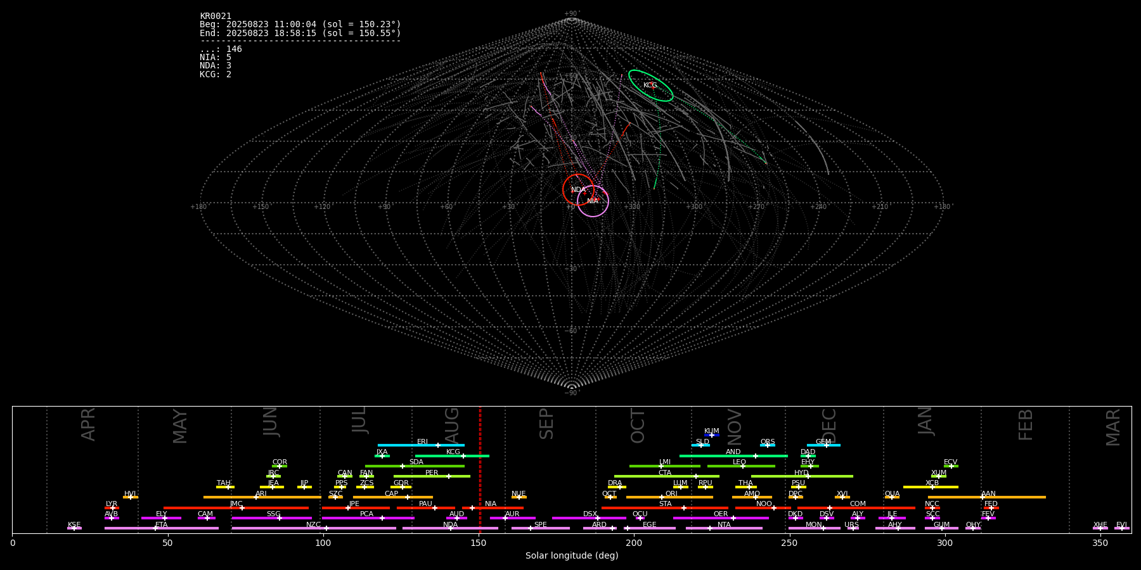Click the +90° label at map top
Viewport: 1141px width, 570px height.
pos(572,14)
